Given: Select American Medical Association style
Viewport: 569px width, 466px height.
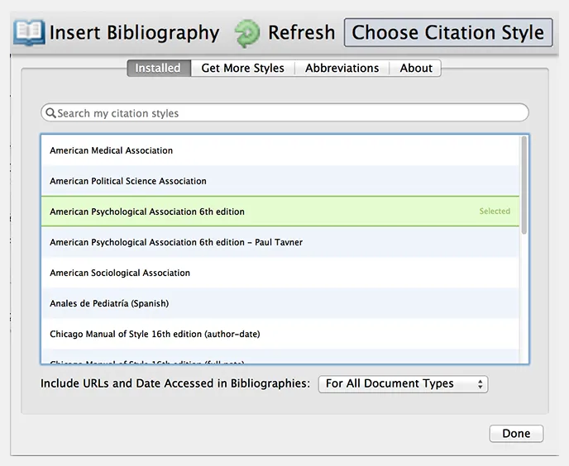Looking at the screenshot, I should coord(112,150).
